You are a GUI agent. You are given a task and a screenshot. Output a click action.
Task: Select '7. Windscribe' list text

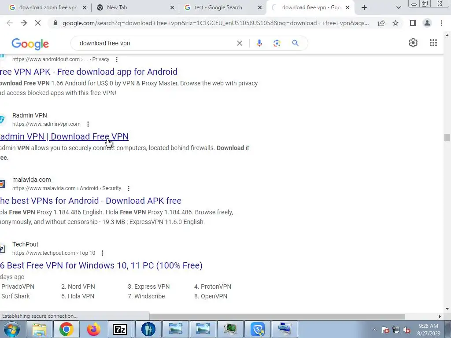click(146, 296)
